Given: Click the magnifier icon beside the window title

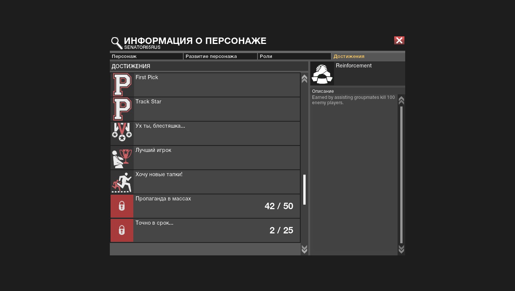Looking at the screenshot, I should pos(117,43).
